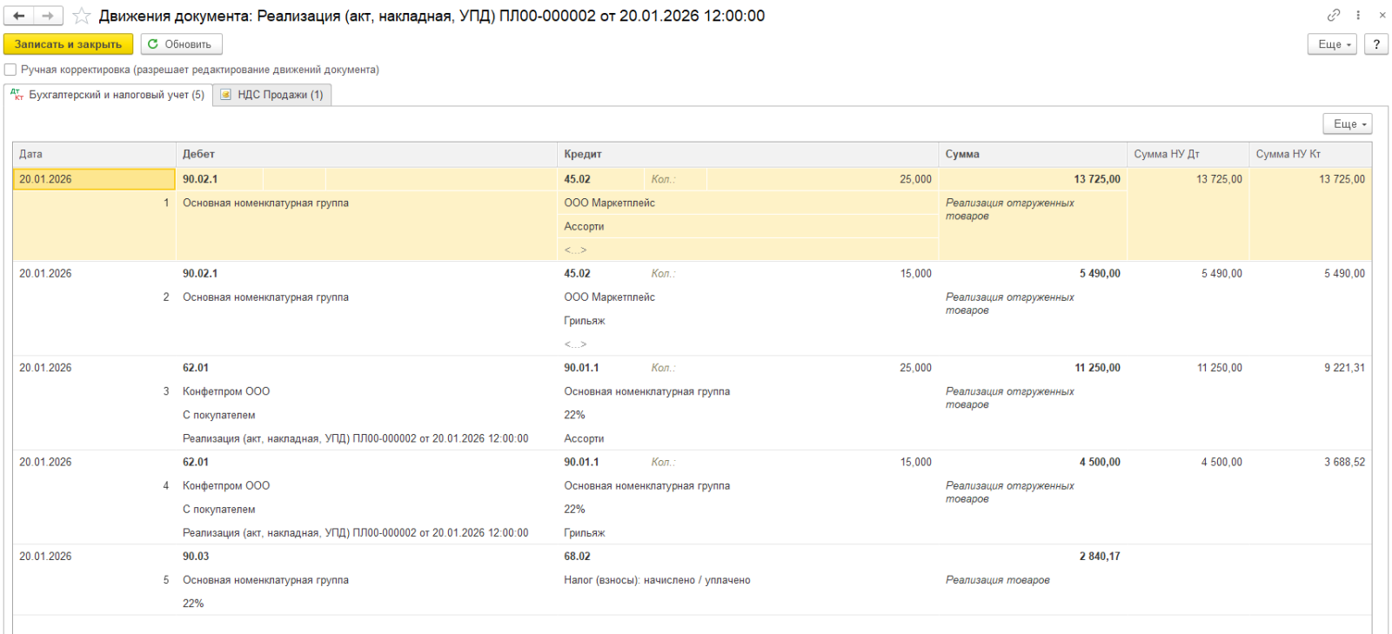The image size is (1392, 634).
Task: Open the top toolbar Еще dropdown
Action: pyautogui.click(x=1331, y=44)
